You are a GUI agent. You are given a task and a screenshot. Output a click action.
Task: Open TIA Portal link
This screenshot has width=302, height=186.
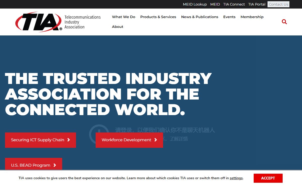(257, 4)
